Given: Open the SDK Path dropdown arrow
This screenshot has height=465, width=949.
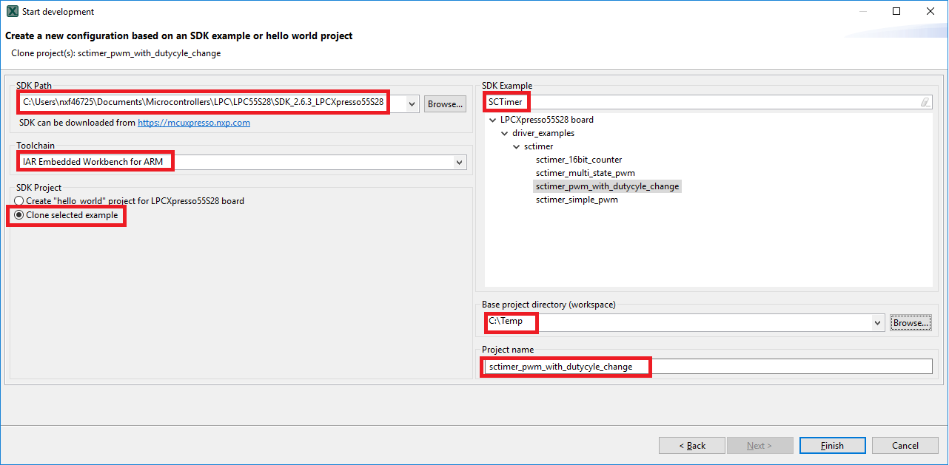Looking at the screenshot, I should 412,104.
